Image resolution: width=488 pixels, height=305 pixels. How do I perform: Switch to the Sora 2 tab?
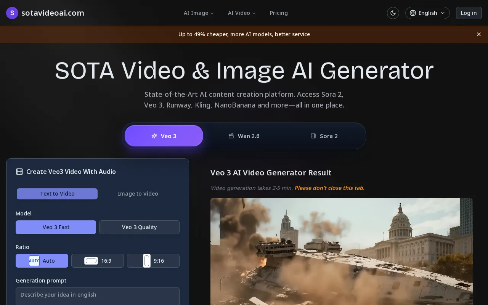(324, 136)
